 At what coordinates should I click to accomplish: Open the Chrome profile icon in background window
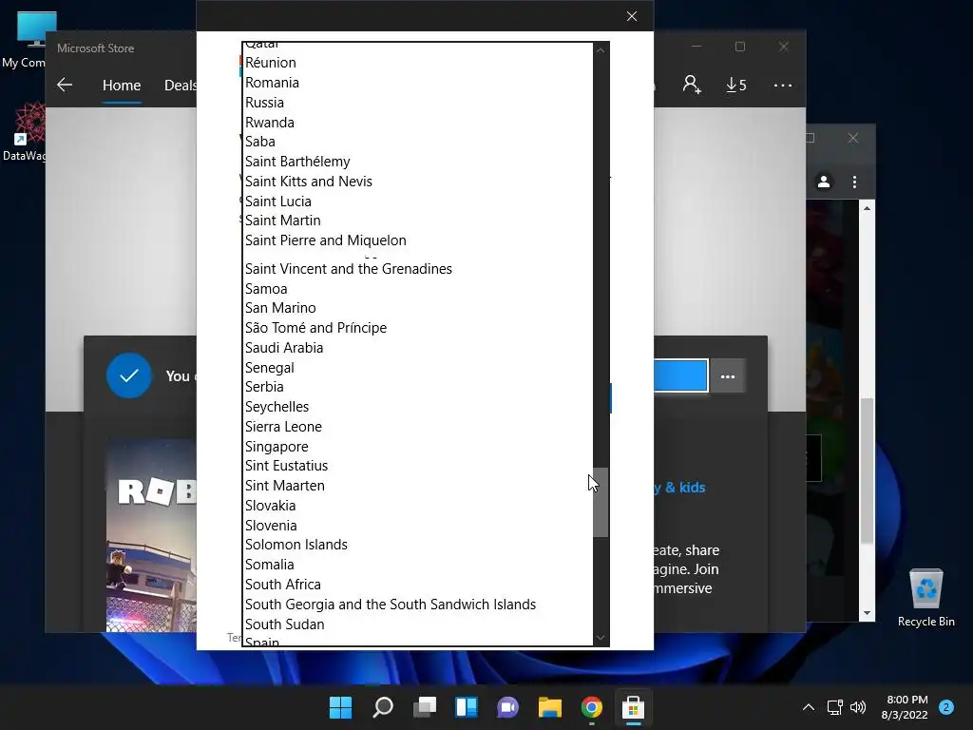coord(824,182)
